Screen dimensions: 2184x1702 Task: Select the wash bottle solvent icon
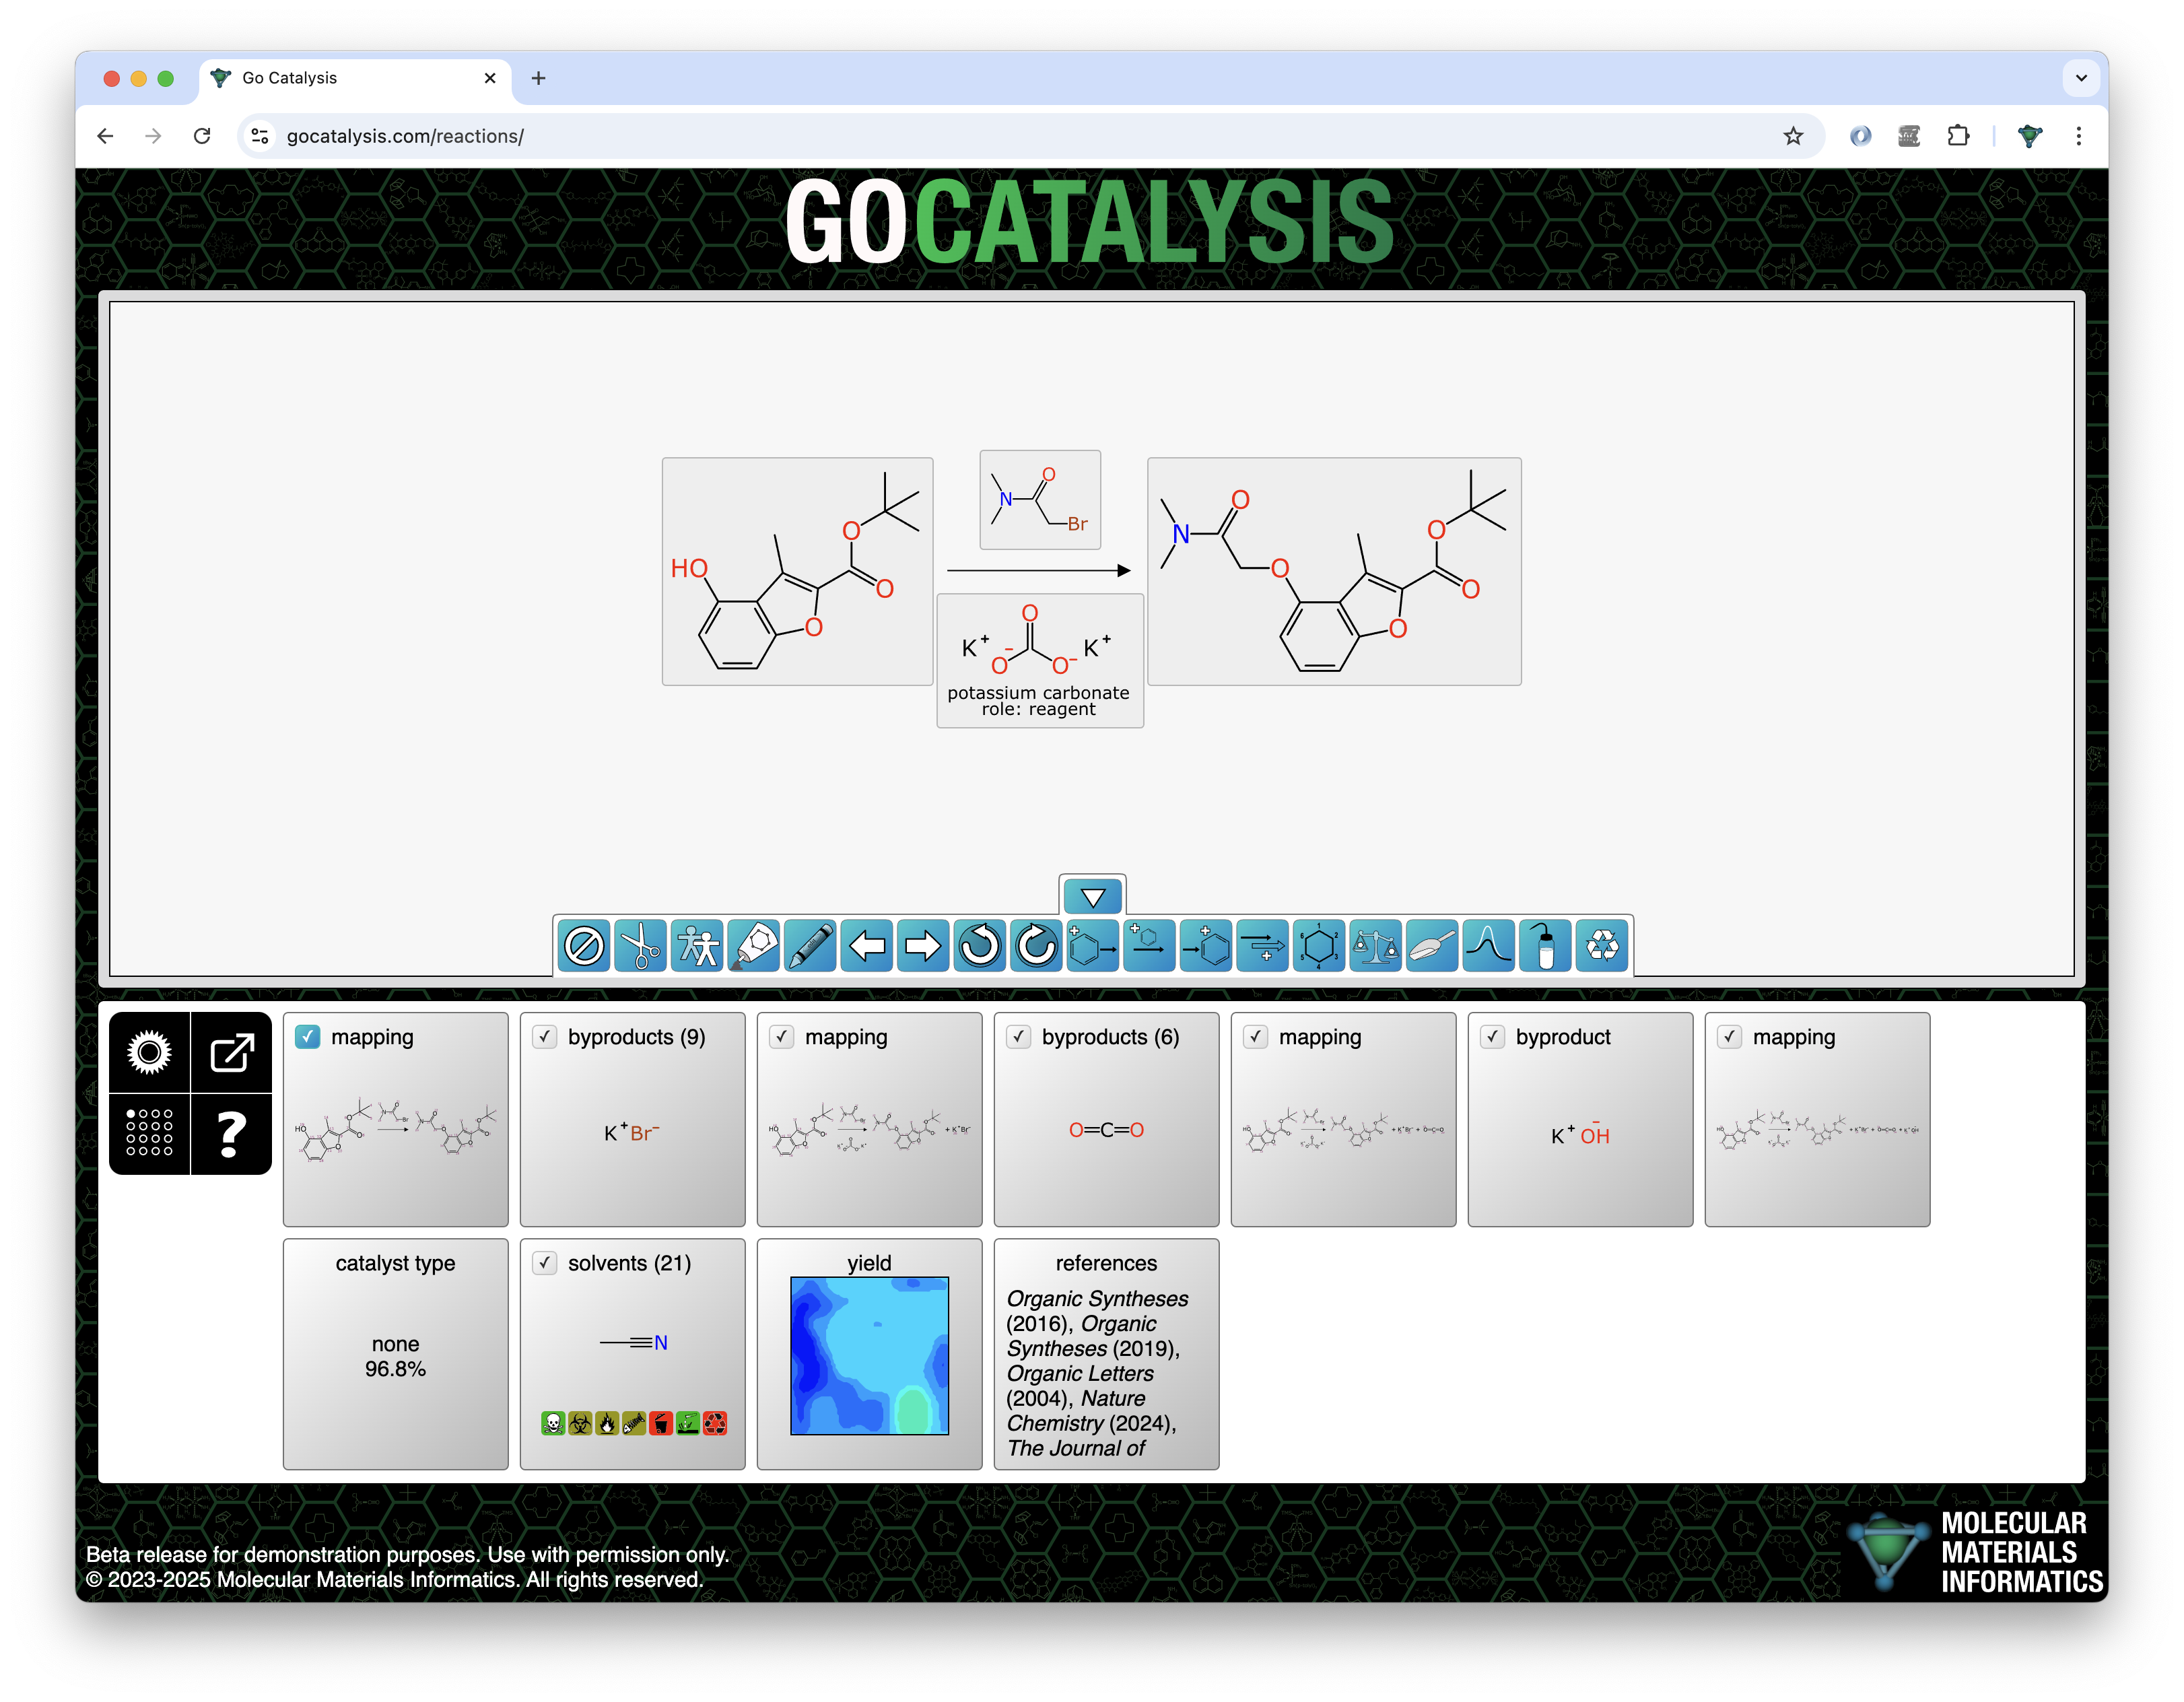pos(1545,946)
